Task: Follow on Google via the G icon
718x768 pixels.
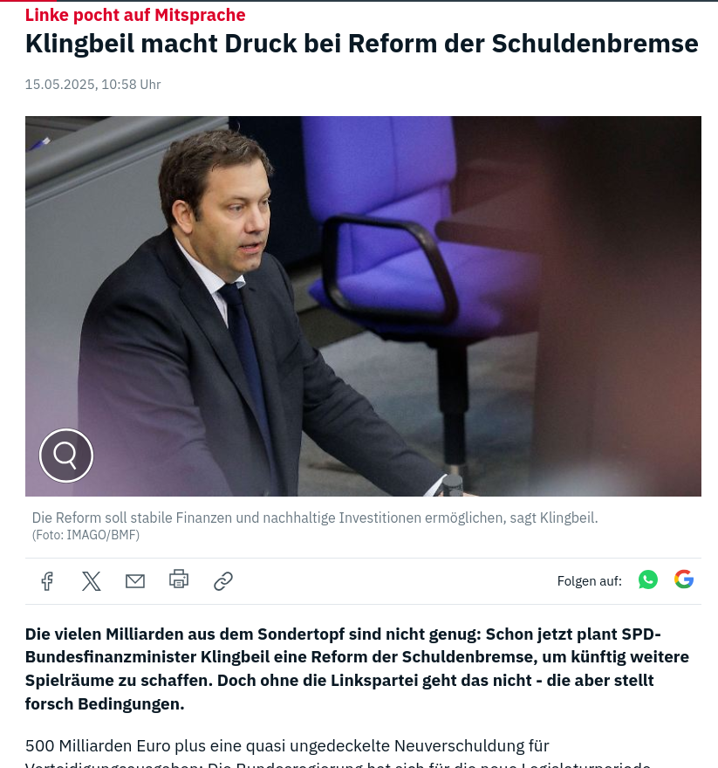Action: coord(684,579)
